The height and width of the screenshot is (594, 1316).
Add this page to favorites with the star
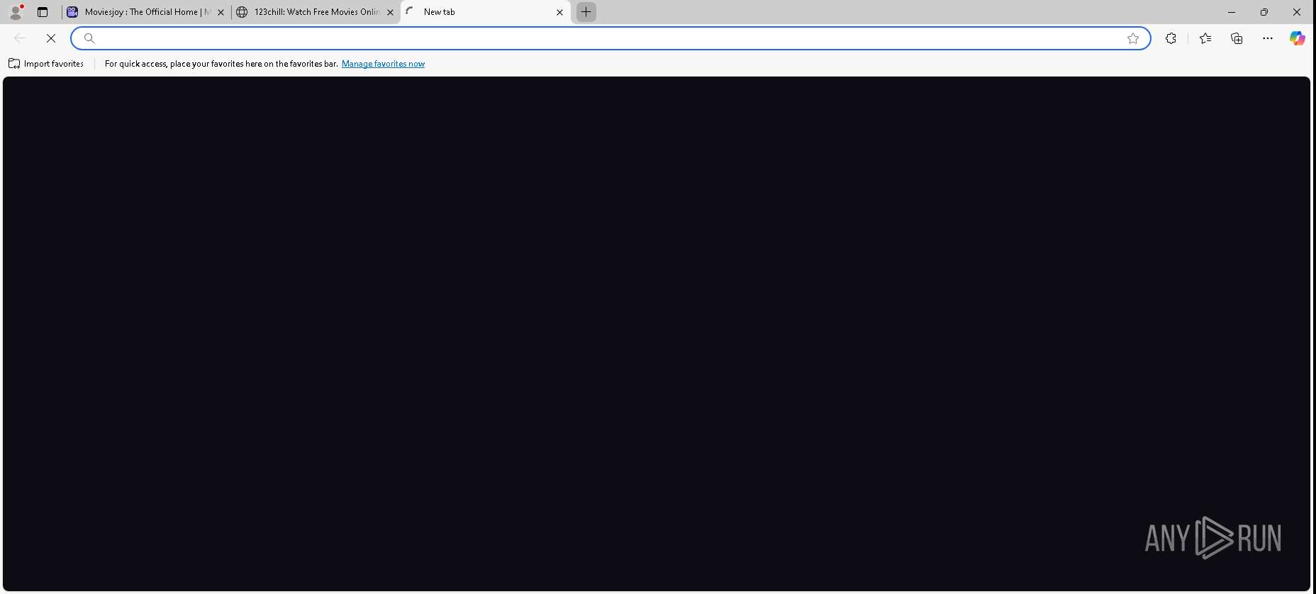[1133, 38]
